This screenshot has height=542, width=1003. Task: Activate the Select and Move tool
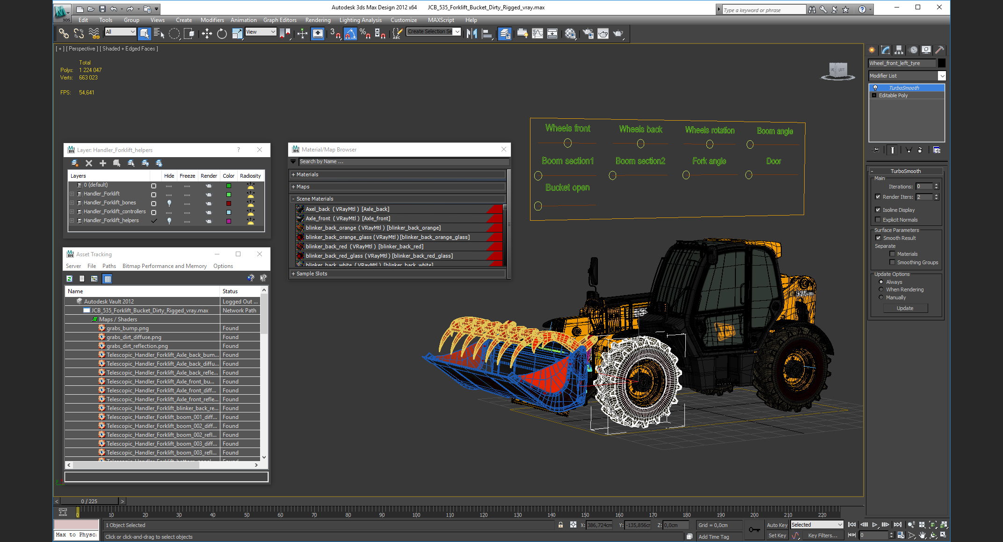pos(207,33)
